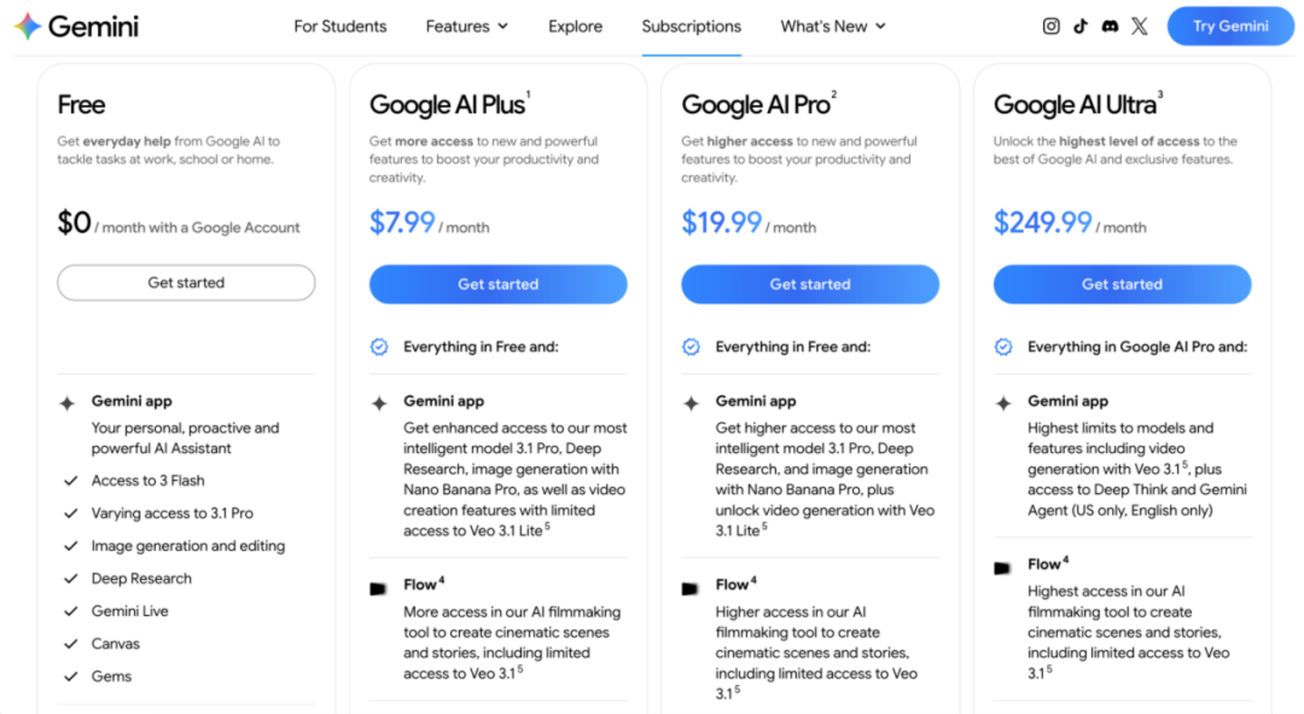Click the Flow icon in the Google AI Pro card
Image resolution: width=1304 pixels, height=714 pixels.
pyautogui.click(x=690, y=589)
